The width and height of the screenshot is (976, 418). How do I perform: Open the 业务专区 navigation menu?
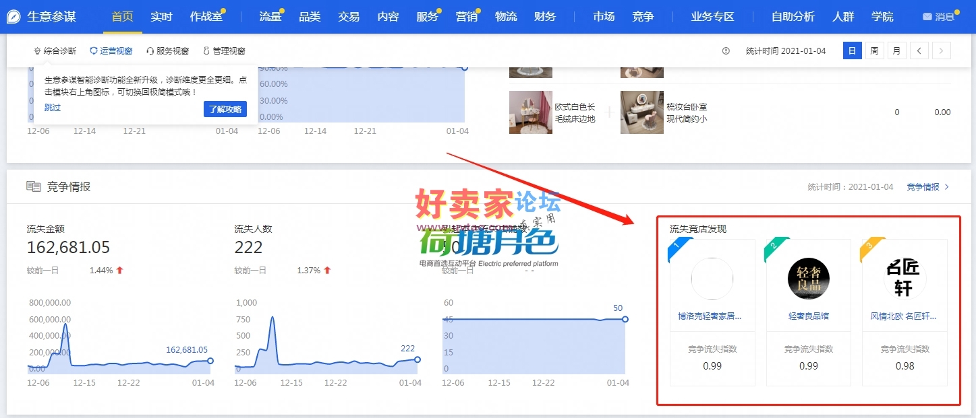coord(712,17)
